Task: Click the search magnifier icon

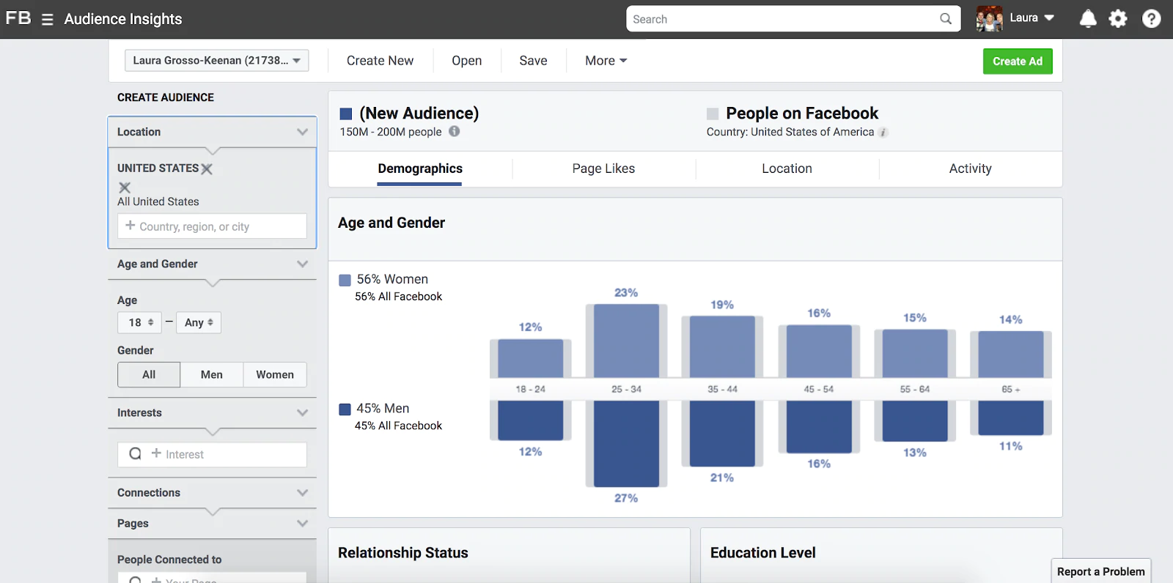Action: point(946,19)
